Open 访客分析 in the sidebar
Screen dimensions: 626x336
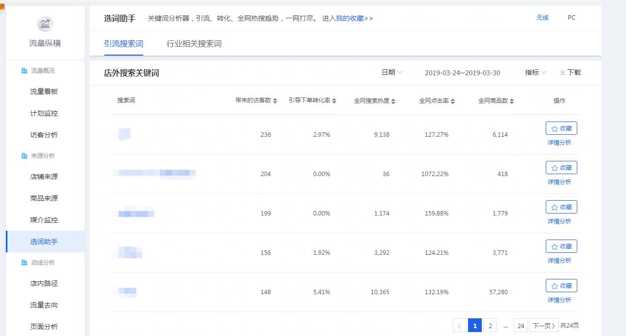44,135
